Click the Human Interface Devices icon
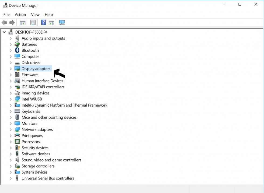Screen dimensions: 264x193 pyautogui.click(x=17, y=81)
